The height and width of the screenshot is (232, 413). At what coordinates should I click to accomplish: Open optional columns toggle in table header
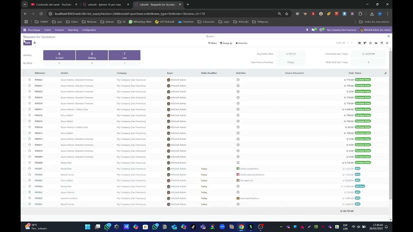pyautogui.click(x=386, y=73)
